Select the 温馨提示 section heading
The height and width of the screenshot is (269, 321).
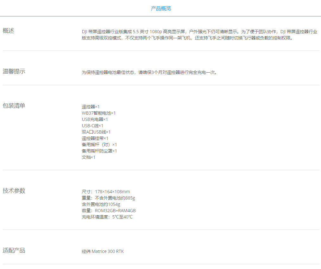(14, 71)
